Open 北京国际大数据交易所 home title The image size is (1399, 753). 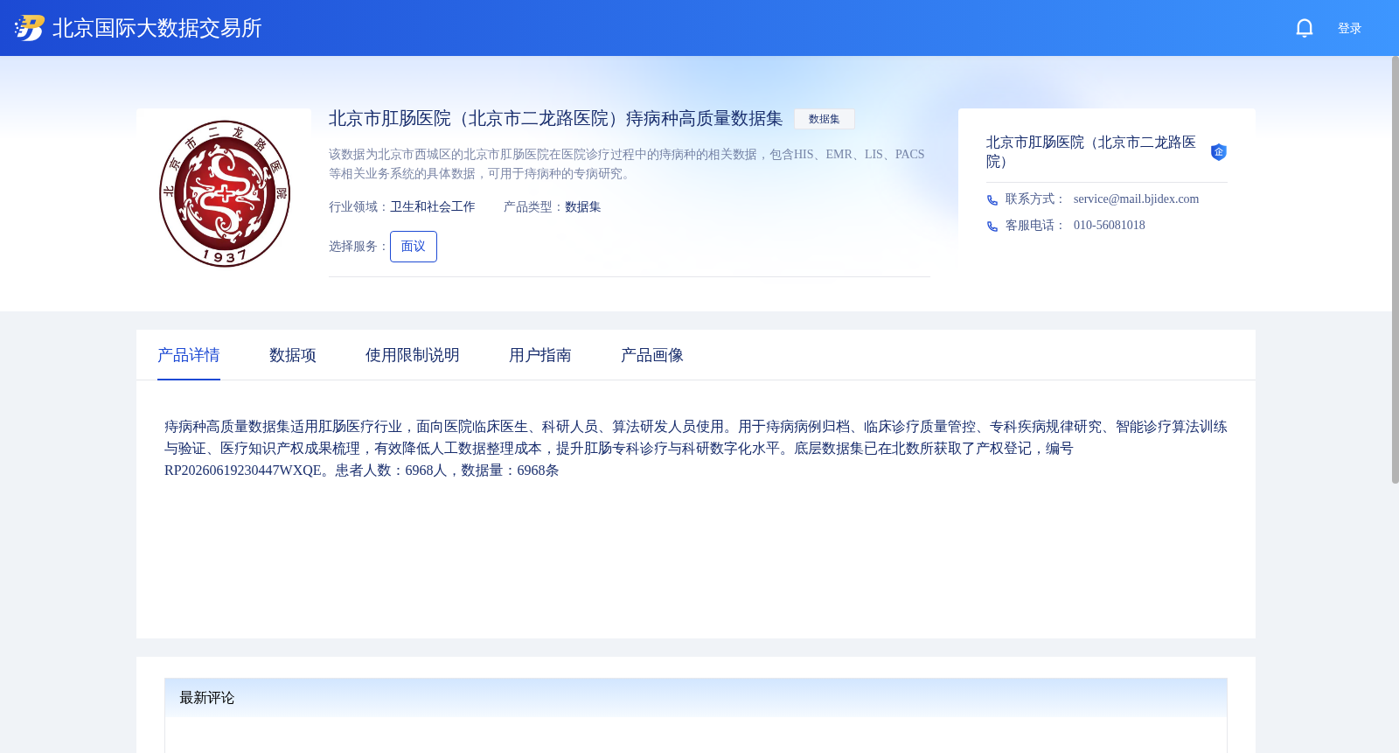tap(157, 28)
